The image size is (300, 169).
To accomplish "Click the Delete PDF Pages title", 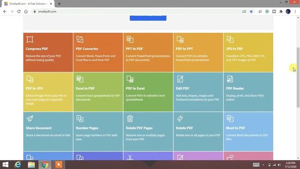I will click(139, 128).
